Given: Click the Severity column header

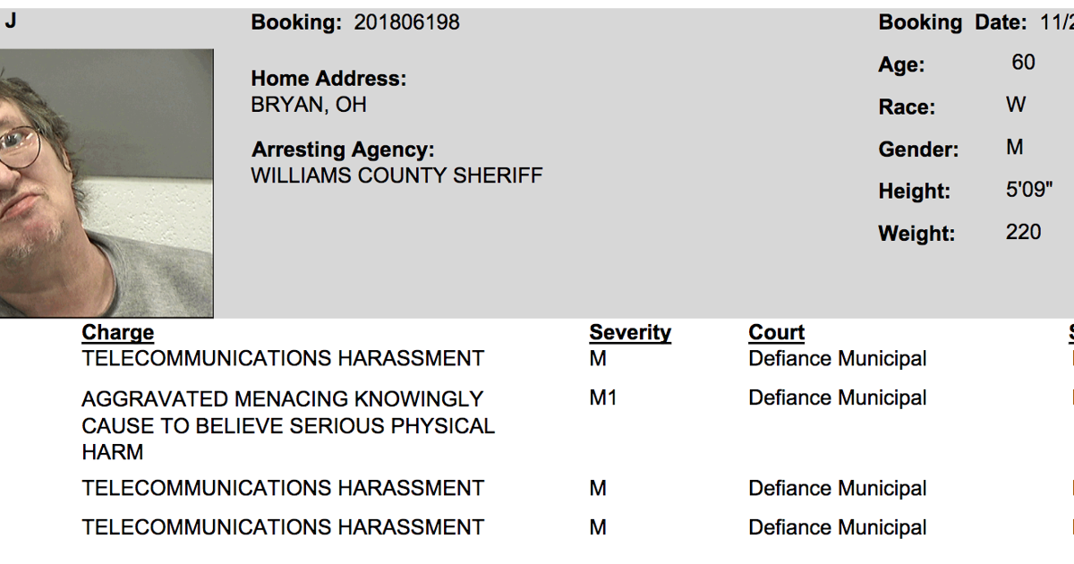Looking at the screenshot, I should pyautogui.click(x=630, y=333).
